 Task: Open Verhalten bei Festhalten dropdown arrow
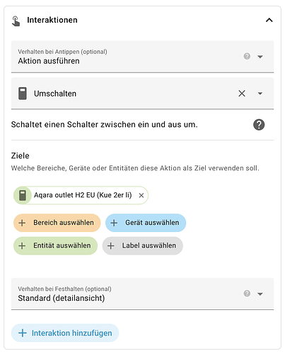tap(260, 294)
